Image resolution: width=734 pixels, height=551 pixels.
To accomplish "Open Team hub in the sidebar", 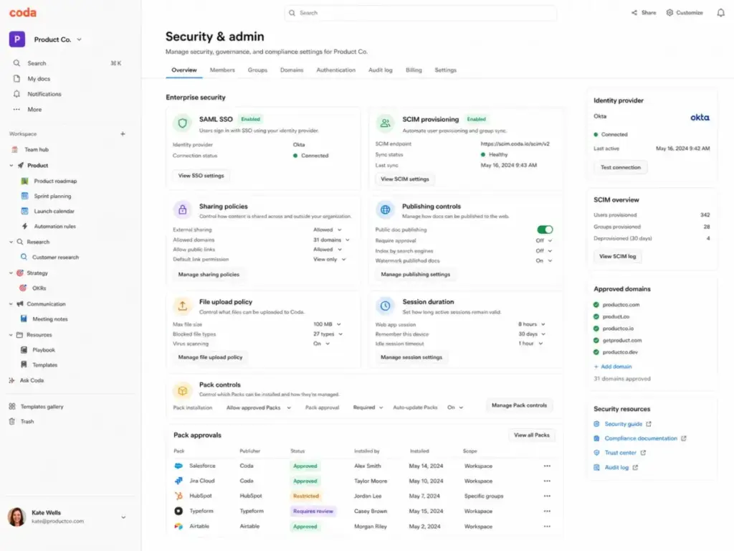I will tap(37, 149).
